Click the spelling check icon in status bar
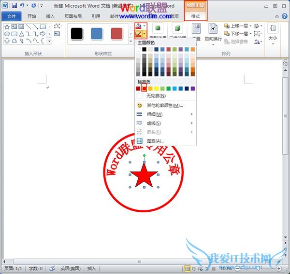The image size is (290, 274). (52, 268)
